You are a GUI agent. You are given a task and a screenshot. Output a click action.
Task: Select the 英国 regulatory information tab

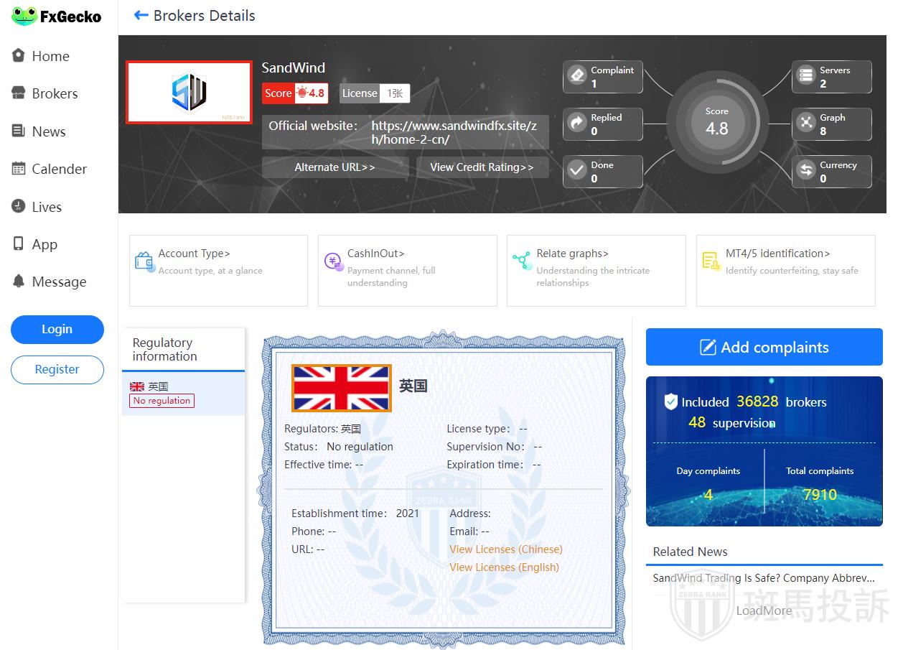[x=183, y=394]
